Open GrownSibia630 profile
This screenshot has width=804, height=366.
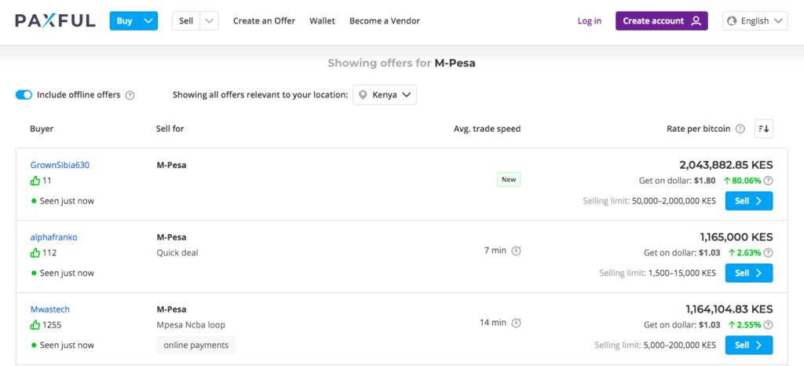[x=60, y=165]
